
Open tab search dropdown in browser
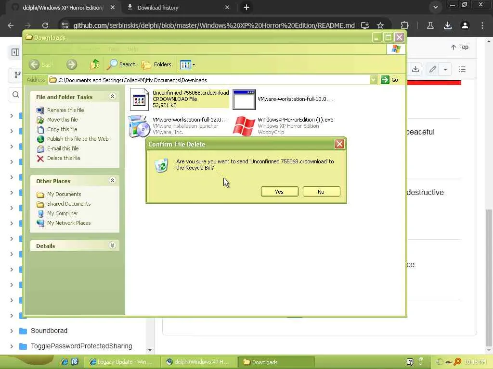pos(435,7)
